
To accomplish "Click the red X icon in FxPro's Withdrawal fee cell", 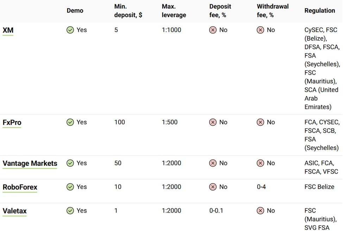I will tap(260, 122).
